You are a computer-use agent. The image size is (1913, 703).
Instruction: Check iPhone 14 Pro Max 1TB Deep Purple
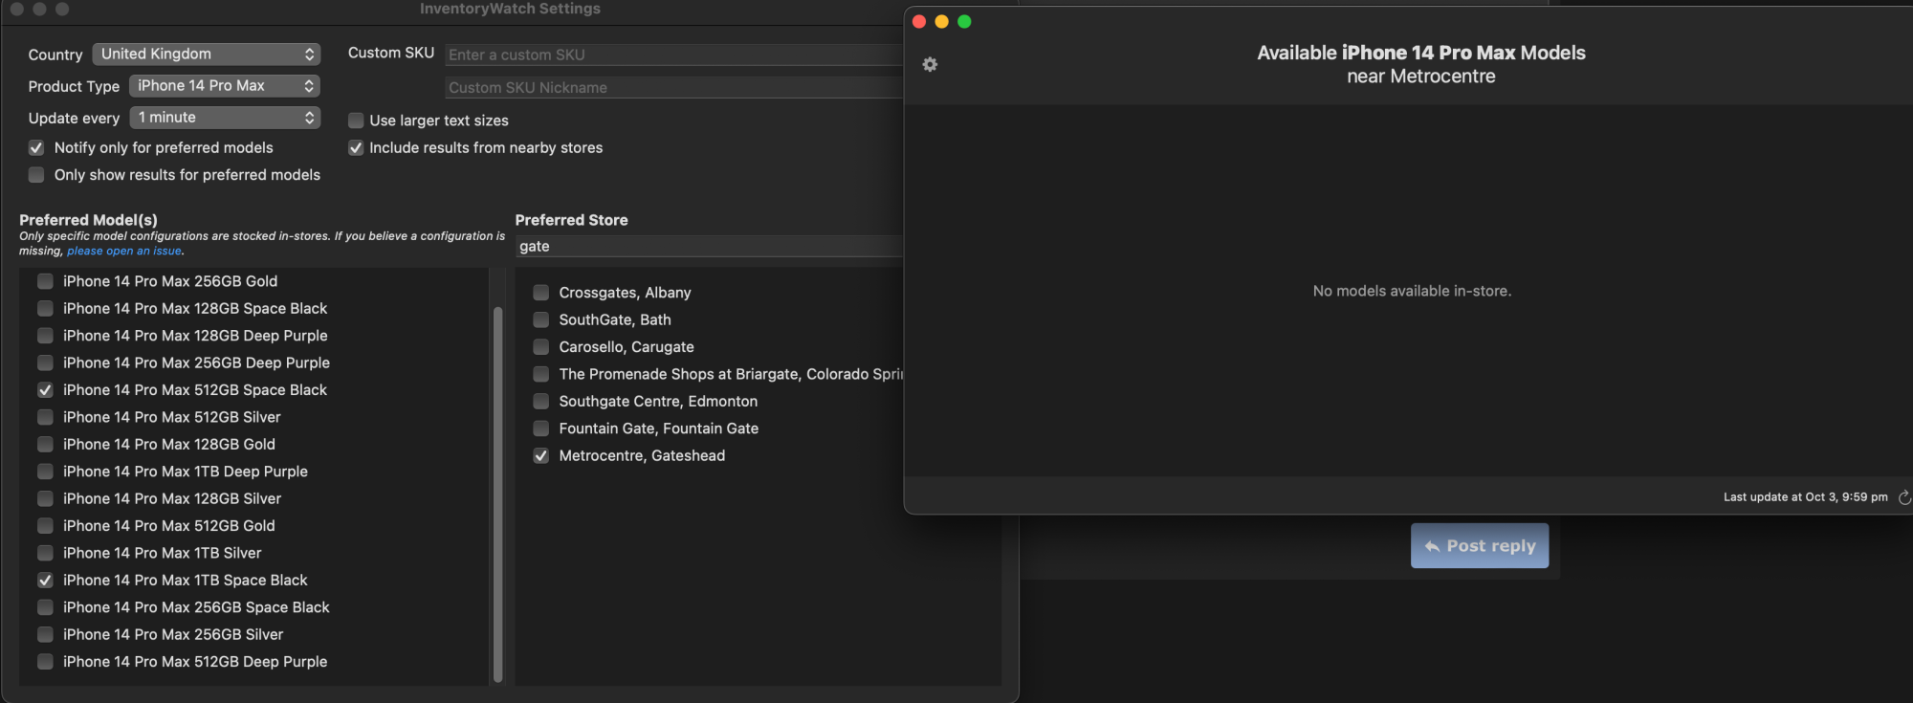(45, 472)
